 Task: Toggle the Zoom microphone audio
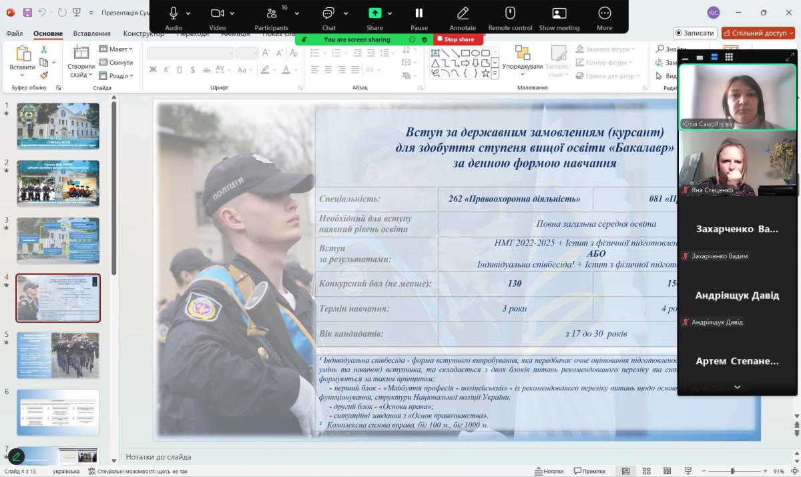point(174,13)
